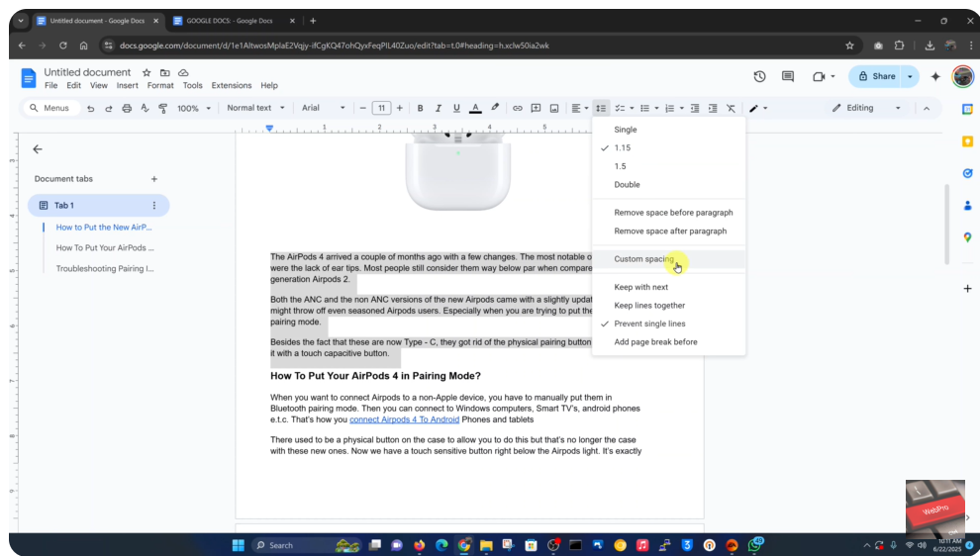This screenshot has width=980, height=556.
Task: Click the spelling and grammar check icon
Action: [145, 108]
